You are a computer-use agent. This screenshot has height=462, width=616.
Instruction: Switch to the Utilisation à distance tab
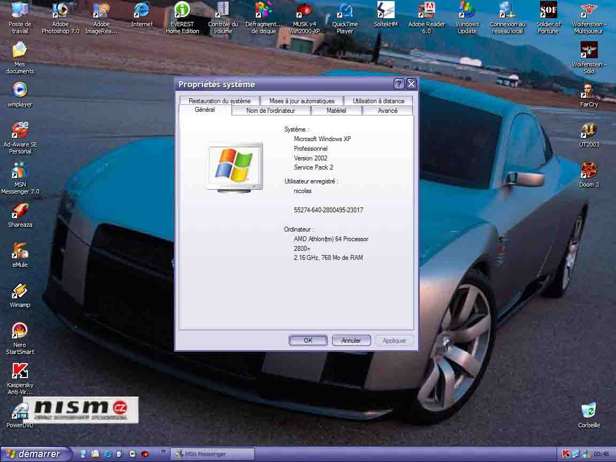(379, 101)
